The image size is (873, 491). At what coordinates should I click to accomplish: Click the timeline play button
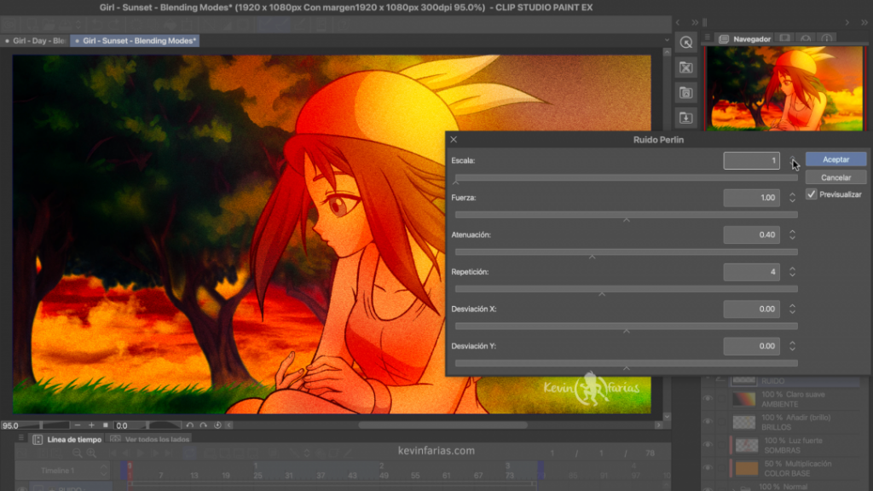pos(141,453)
